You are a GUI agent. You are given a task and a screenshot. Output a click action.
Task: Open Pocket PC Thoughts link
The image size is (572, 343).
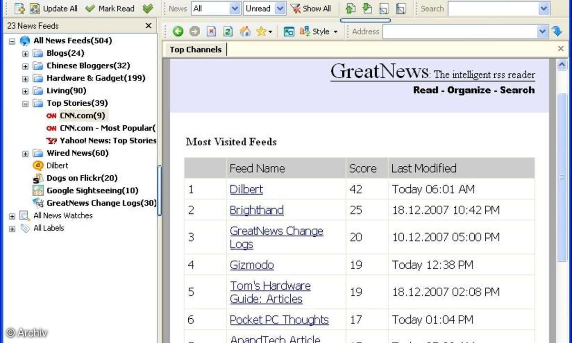pyautogui.click(x=279, y=320)
